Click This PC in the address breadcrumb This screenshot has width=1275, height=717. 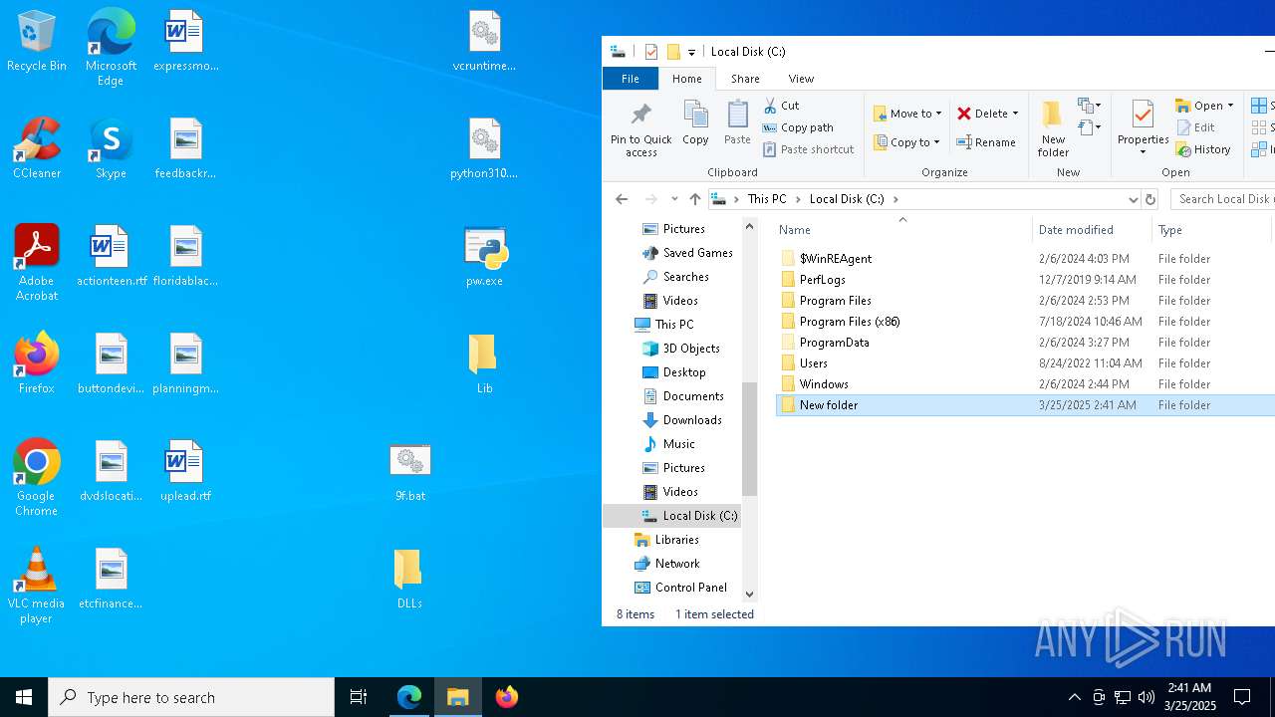767,199
